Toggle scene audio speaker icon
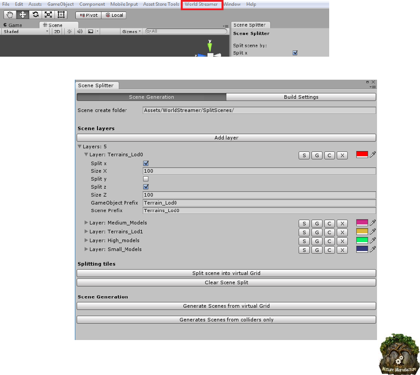 pyautogui.click(x=80, y=31)
